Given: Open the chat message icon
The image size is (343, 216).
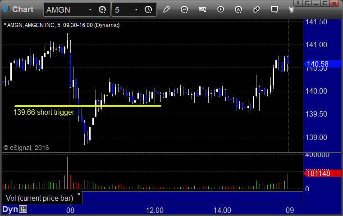Looking at the screenshot, I should click(x=274, y=9).
